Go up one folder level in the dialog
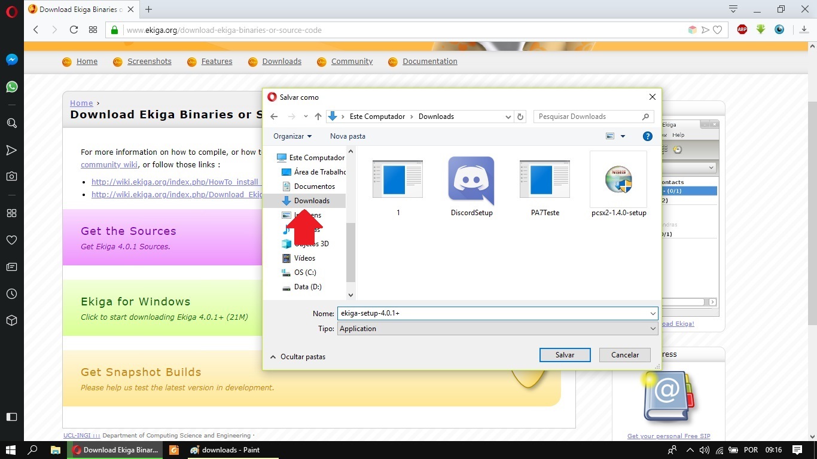This screenshot has width=817, height=459. coord(318,117)
